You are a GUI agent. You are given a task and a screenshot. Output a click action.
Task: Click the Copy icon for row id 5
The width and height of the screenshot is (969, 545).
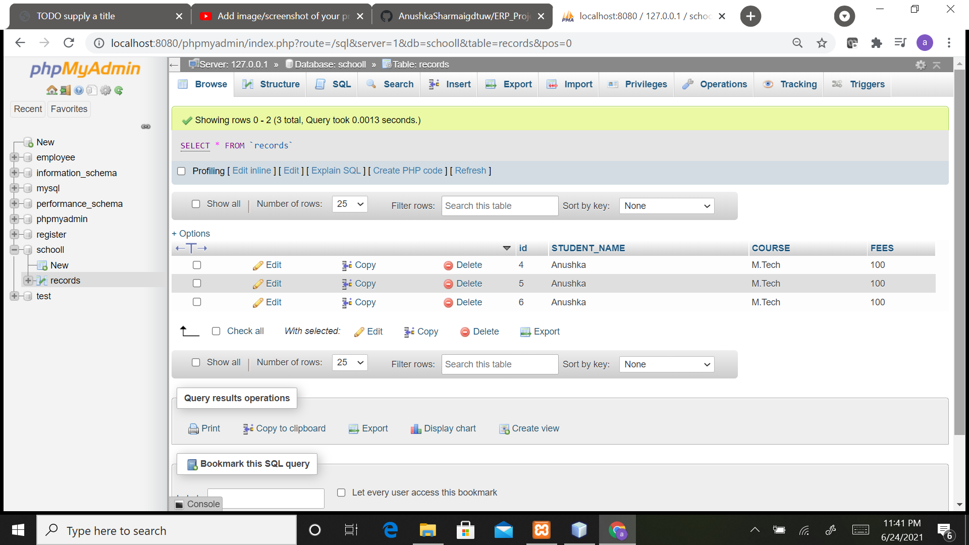(347, 284)
